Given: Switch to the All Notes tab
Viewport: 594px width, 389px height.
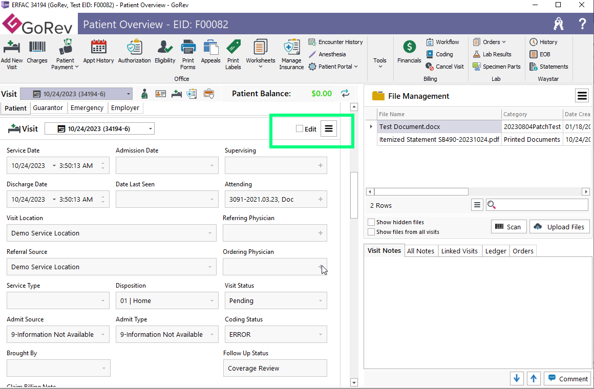Looking at the screenshot, I should tap(420, 251).
